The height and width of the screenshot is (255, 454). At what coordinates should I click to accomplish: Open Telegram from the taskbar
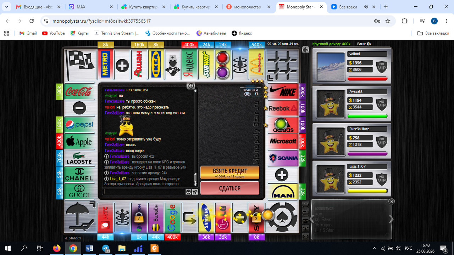tap(105, 248)
